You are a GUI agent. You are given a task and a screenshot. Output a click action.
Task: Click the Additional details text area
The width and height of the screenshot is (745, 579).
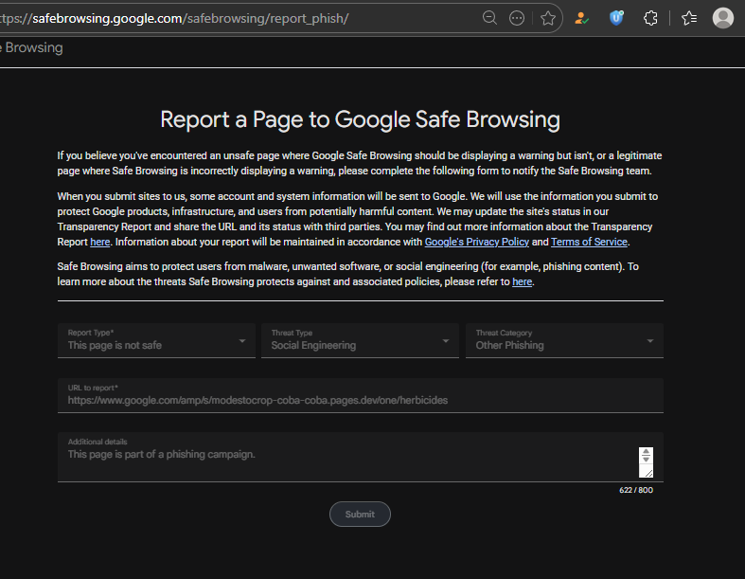point(360,457)
